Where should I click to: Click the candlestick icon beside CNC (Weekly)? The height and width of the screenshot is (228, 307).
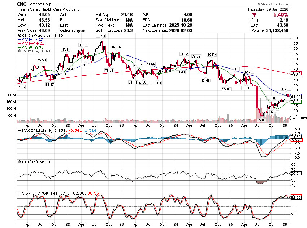click(19, 36)
